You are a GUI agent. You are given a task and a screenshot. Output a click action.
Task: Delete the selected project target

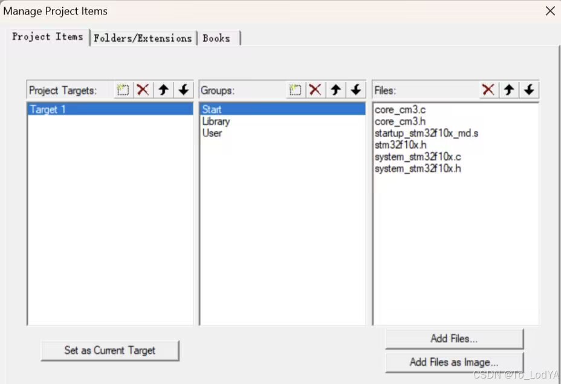[143, 89]
